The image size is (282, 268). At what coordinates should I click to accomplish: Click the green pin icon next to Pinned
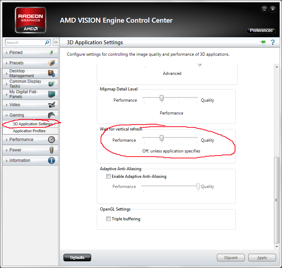pyautogui.click(x=52, y=53)
